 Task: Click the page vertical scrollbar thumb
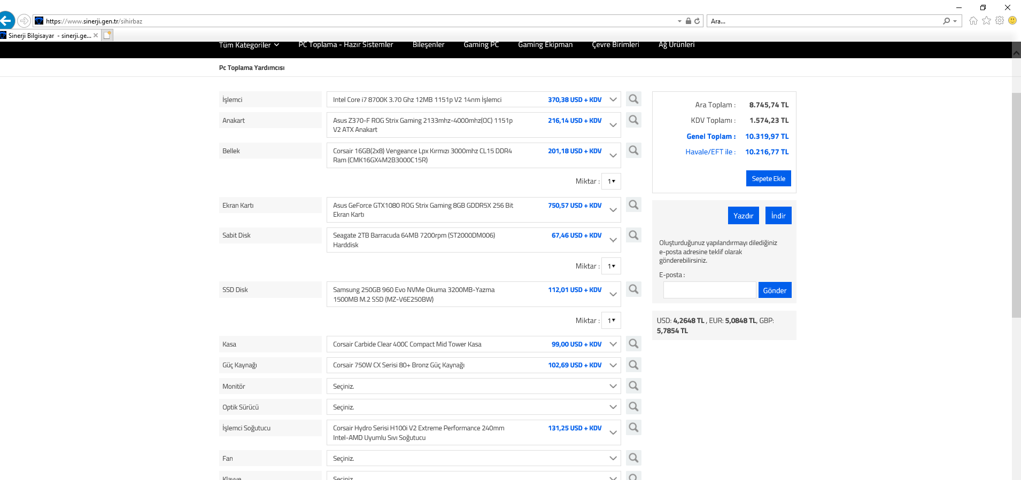[1016, 205]
